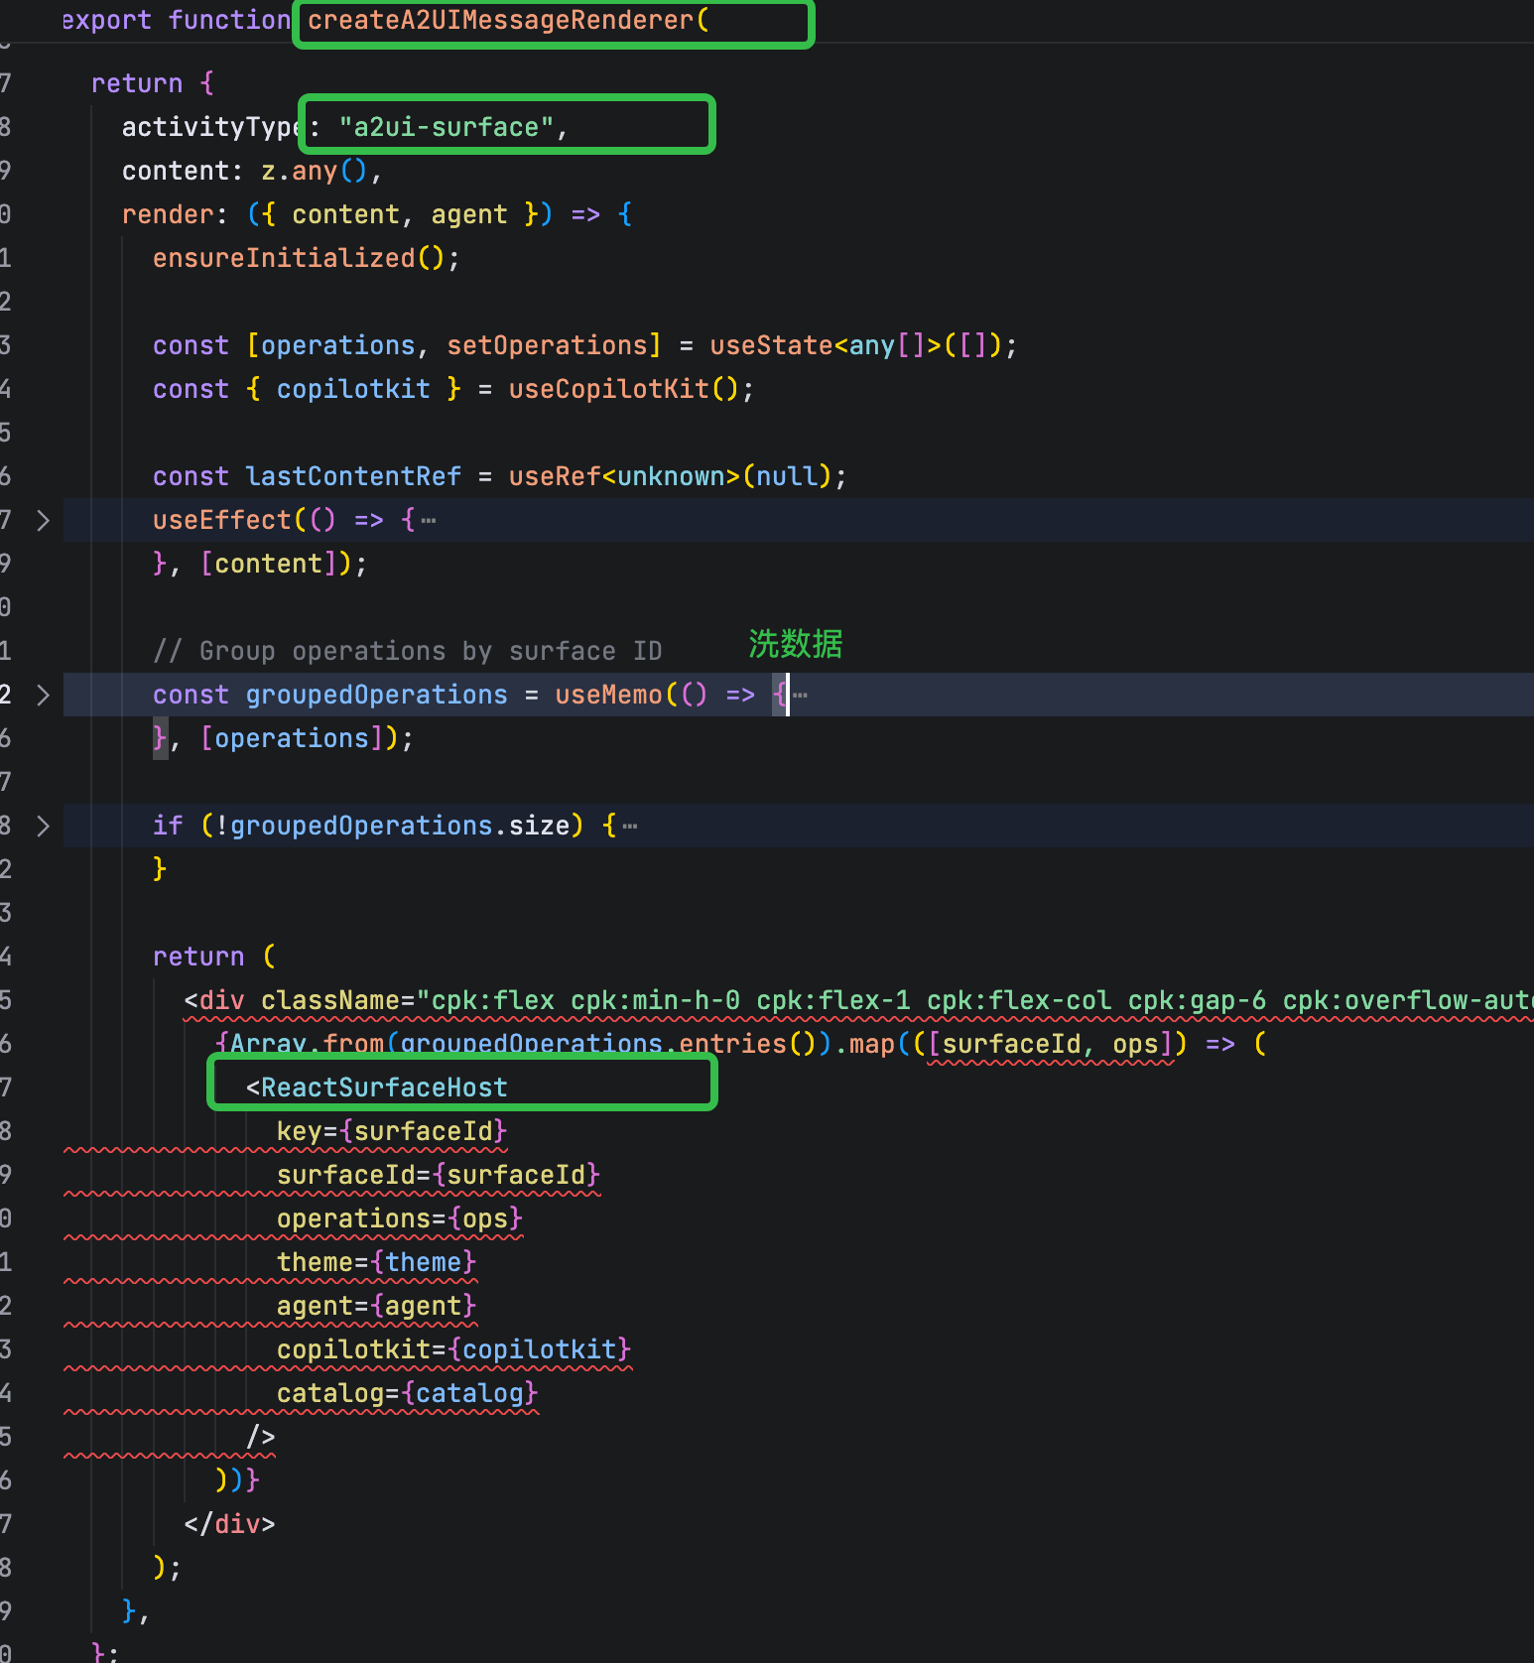Screen dimensions: 1534x1663
Task: Click the useMemo hook name
Action: pos(608,695)
